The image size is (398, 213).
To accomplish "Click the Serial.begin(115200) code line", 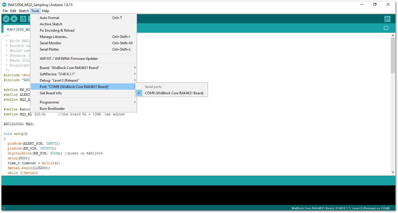I will pos(29,168).
